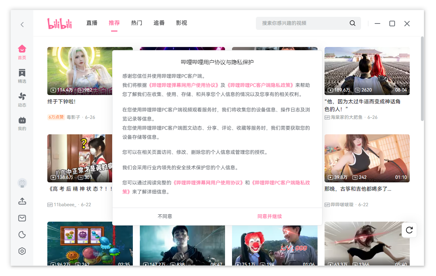Open 精选 featured section in sidebar

pyautogui.click(x=22, y=76)
